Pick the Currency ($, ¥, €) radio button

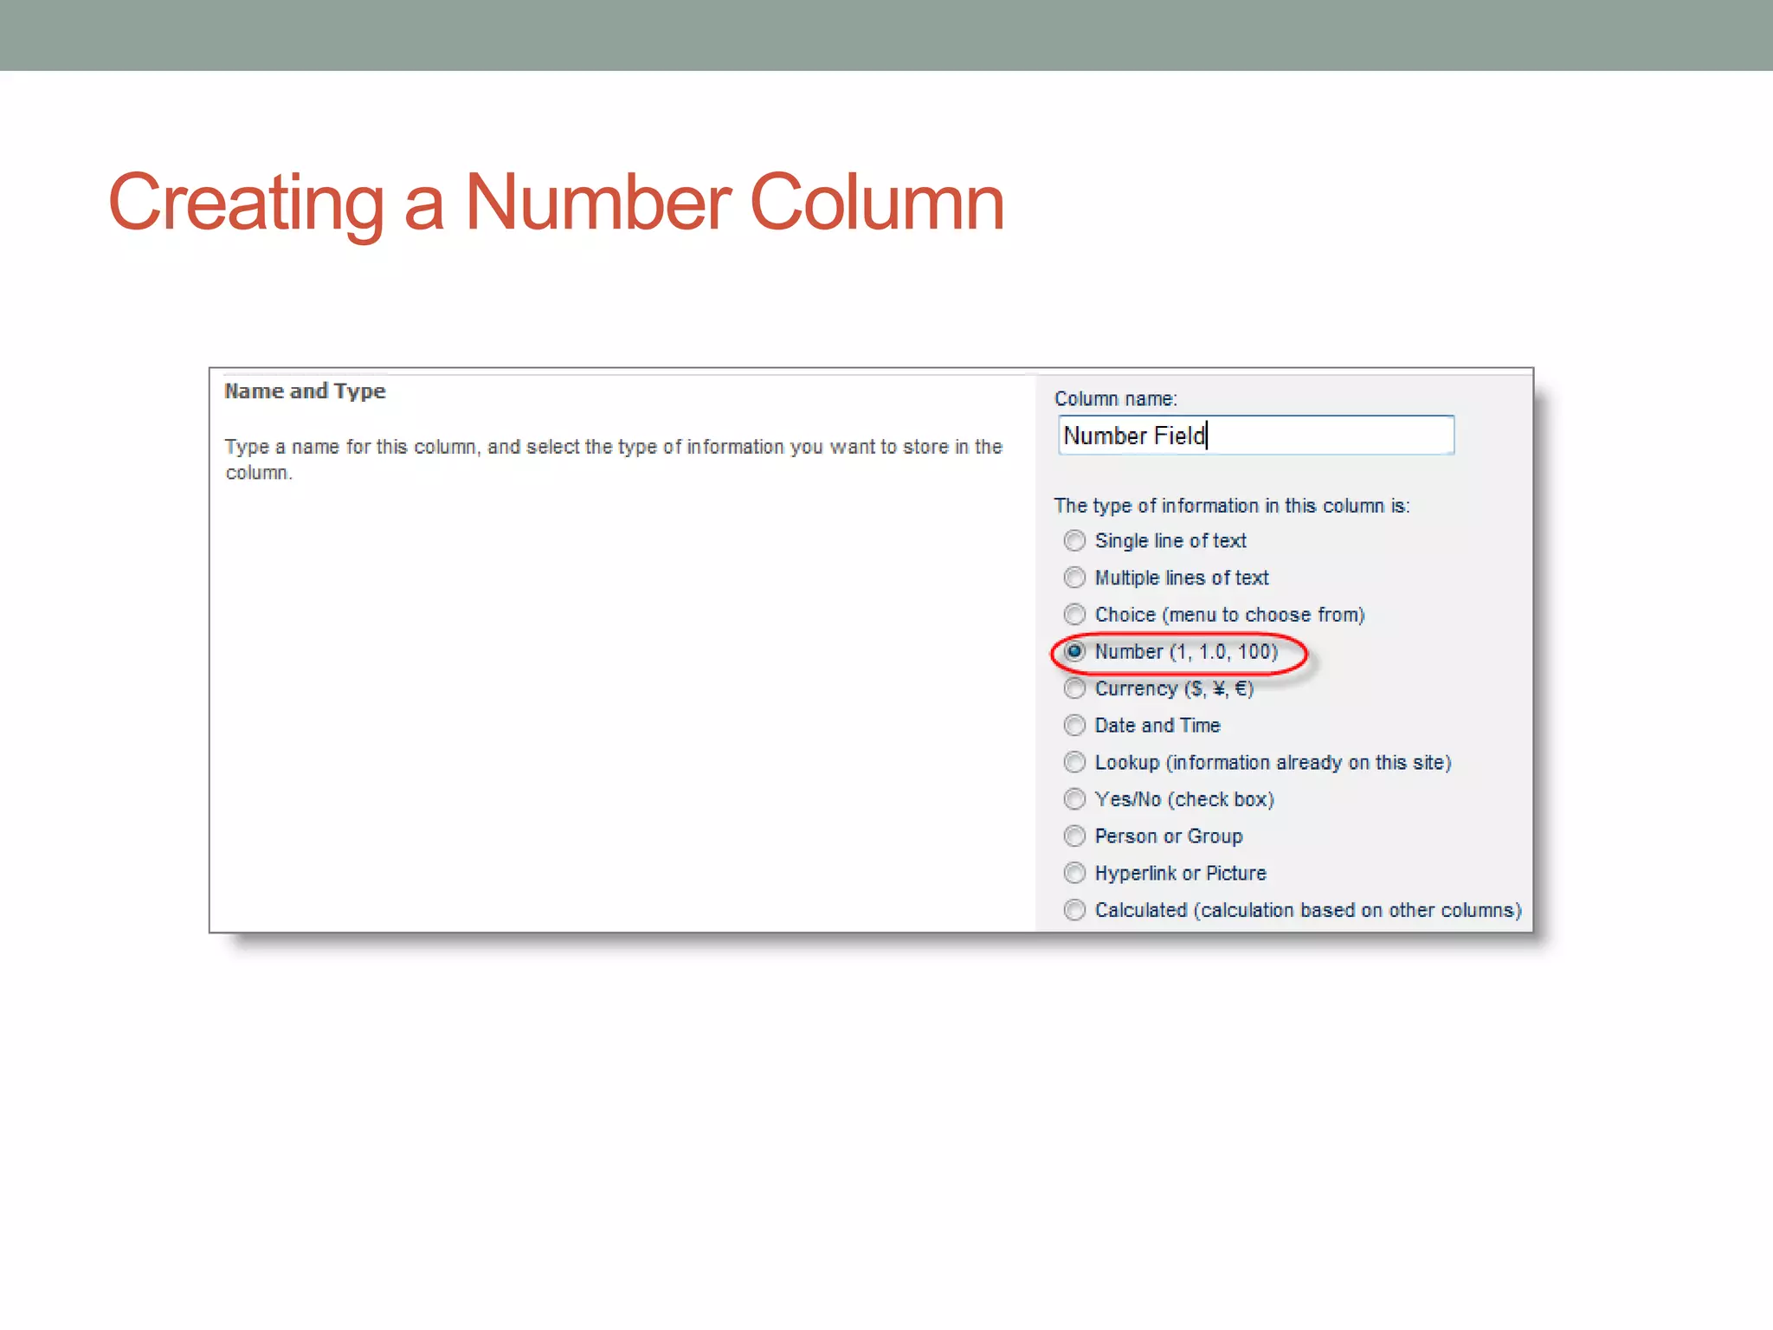click(x=1074, y=688)
